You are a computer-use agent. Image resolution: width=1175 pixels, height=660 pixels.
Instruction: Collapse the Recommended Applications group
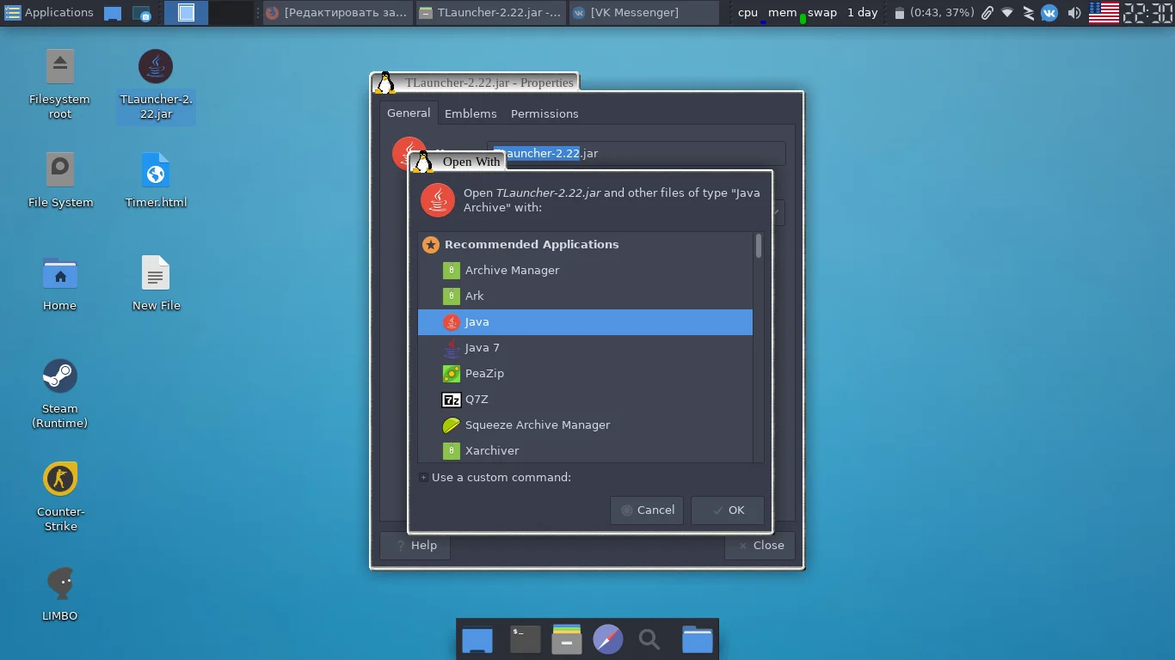point(431,244)
